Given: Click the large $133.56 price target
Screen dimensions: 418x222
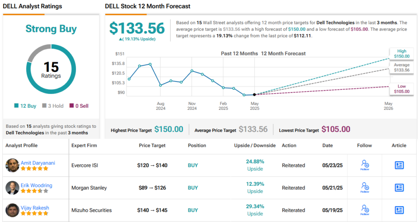Looking at the screenshot, I should [x=137, y=28].
